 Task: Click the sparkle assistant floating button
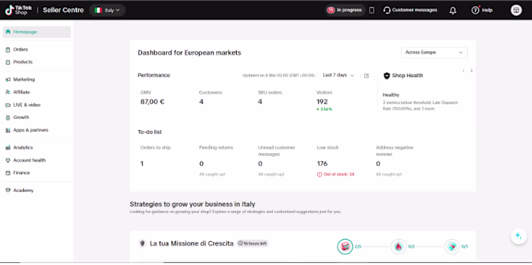tap(519, 236)
